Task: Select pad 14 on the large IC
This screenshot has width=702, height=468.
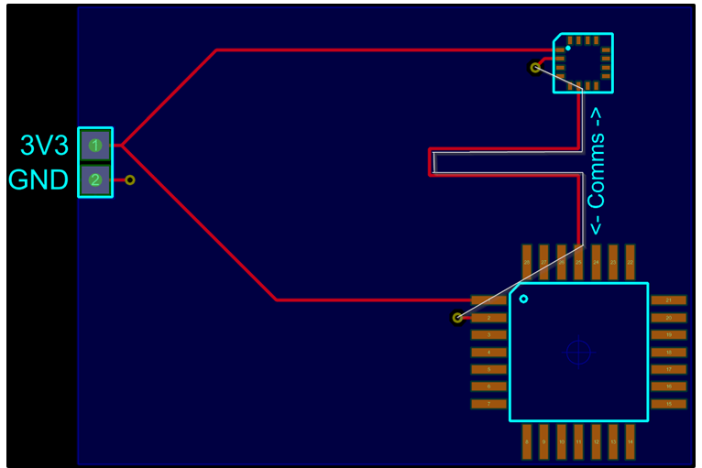Action: [630, 441]
